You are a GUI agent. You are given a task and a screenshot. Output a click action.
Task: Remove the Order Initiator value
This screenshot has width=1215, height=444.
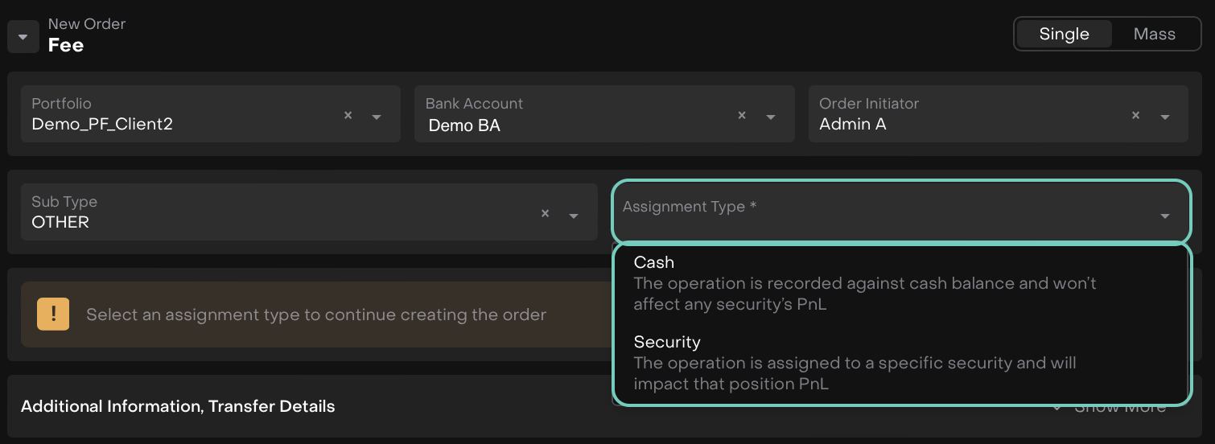point(1135,116)
